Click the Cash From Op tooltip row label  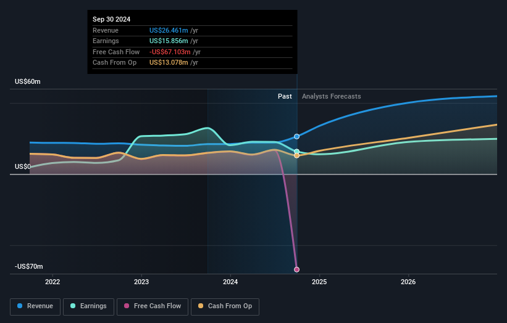click(x=114, y=63)
